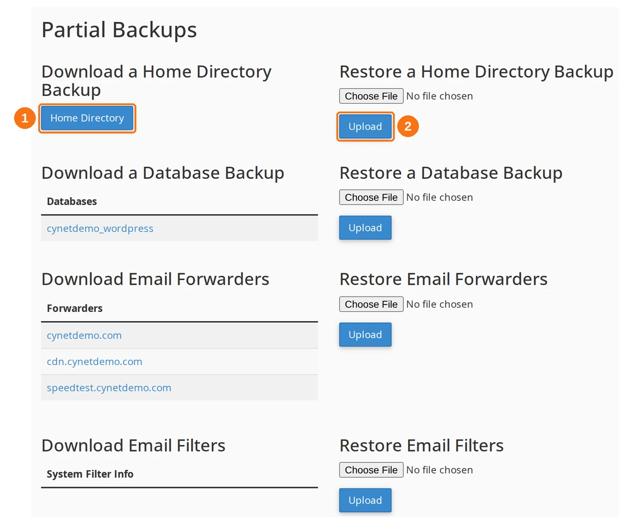
Task: Choose File for Email Filters restore
Action: [x=371, y=470]
